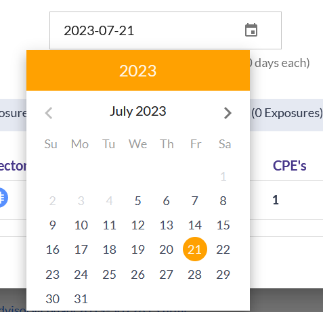Viewport: 323px width, 312px height.
Task: Select July 16 in calendar
Action: pyautogui.click(x=52, y=249)
